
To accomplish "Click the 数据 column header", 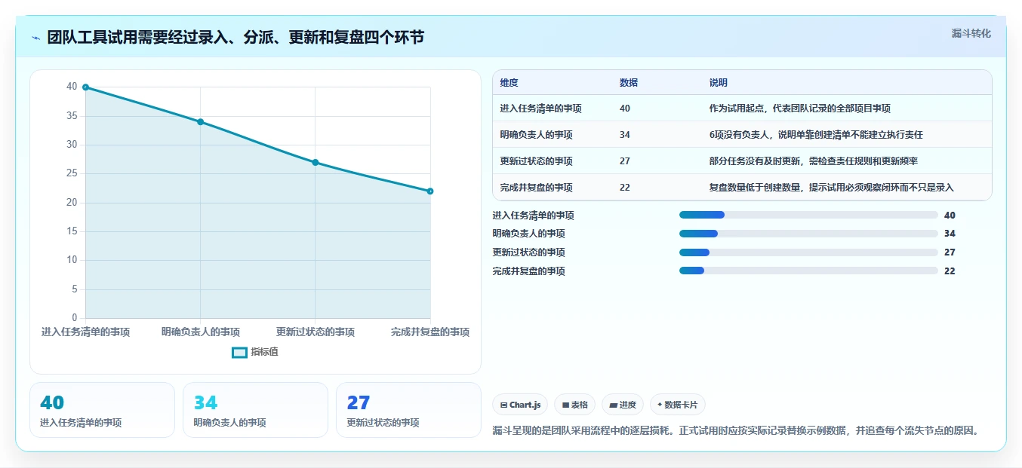I will pos(629,83).
